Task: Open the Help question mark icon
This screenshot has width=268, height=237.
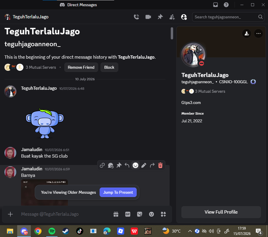Action: 226,5
